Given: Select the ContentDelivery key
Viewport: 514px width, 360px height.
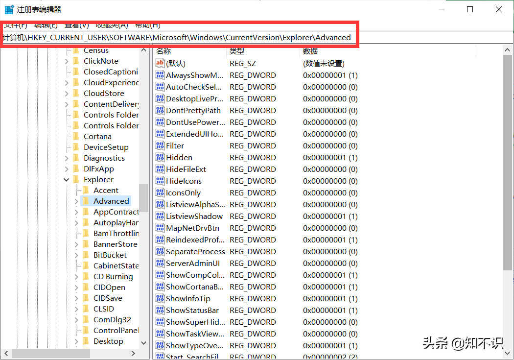Looking at the screenshot, I should [111, 104].
